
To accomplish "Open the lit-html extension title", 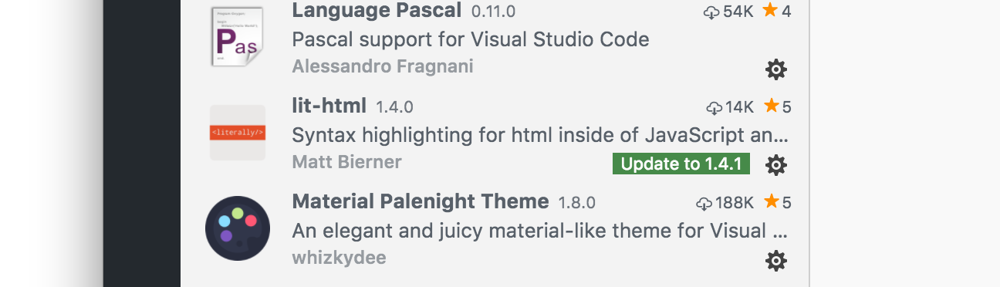I will (x=329, y=106).
